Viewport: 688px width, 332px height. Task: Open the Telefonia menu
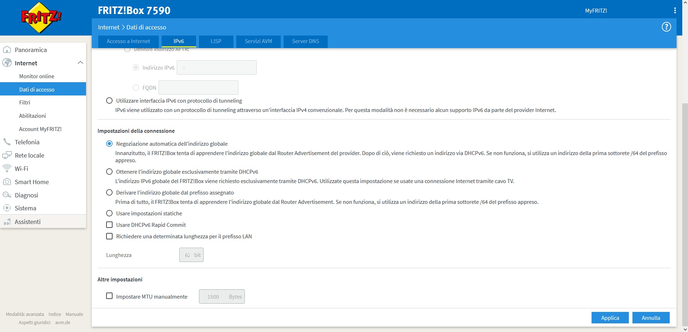click(x=43, y=142)
